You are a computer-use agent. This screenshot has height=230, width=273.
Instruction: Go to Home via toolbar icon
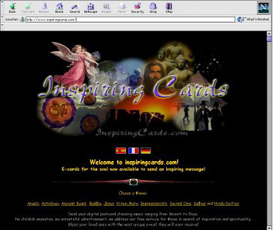pyautogui.click(x=59, y=8)
